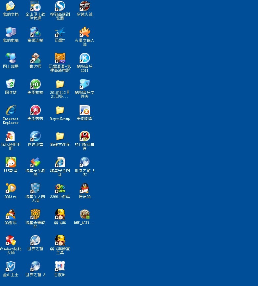
Task: Click the 瑞星杀毒软件 lion icon
Action: [x=35, y=214]
